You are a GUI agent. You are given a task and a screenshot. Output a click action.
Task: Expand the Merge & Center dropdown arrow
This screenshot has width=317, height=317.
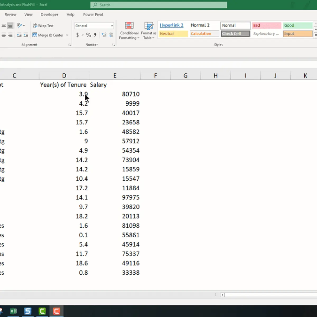[67, 35]
